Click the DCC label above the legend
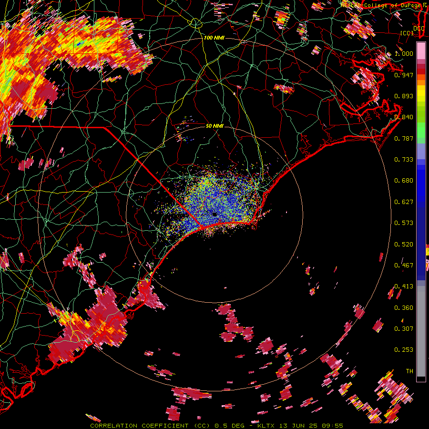This screenshot has height=429, width=429. [x=419, y=29]
